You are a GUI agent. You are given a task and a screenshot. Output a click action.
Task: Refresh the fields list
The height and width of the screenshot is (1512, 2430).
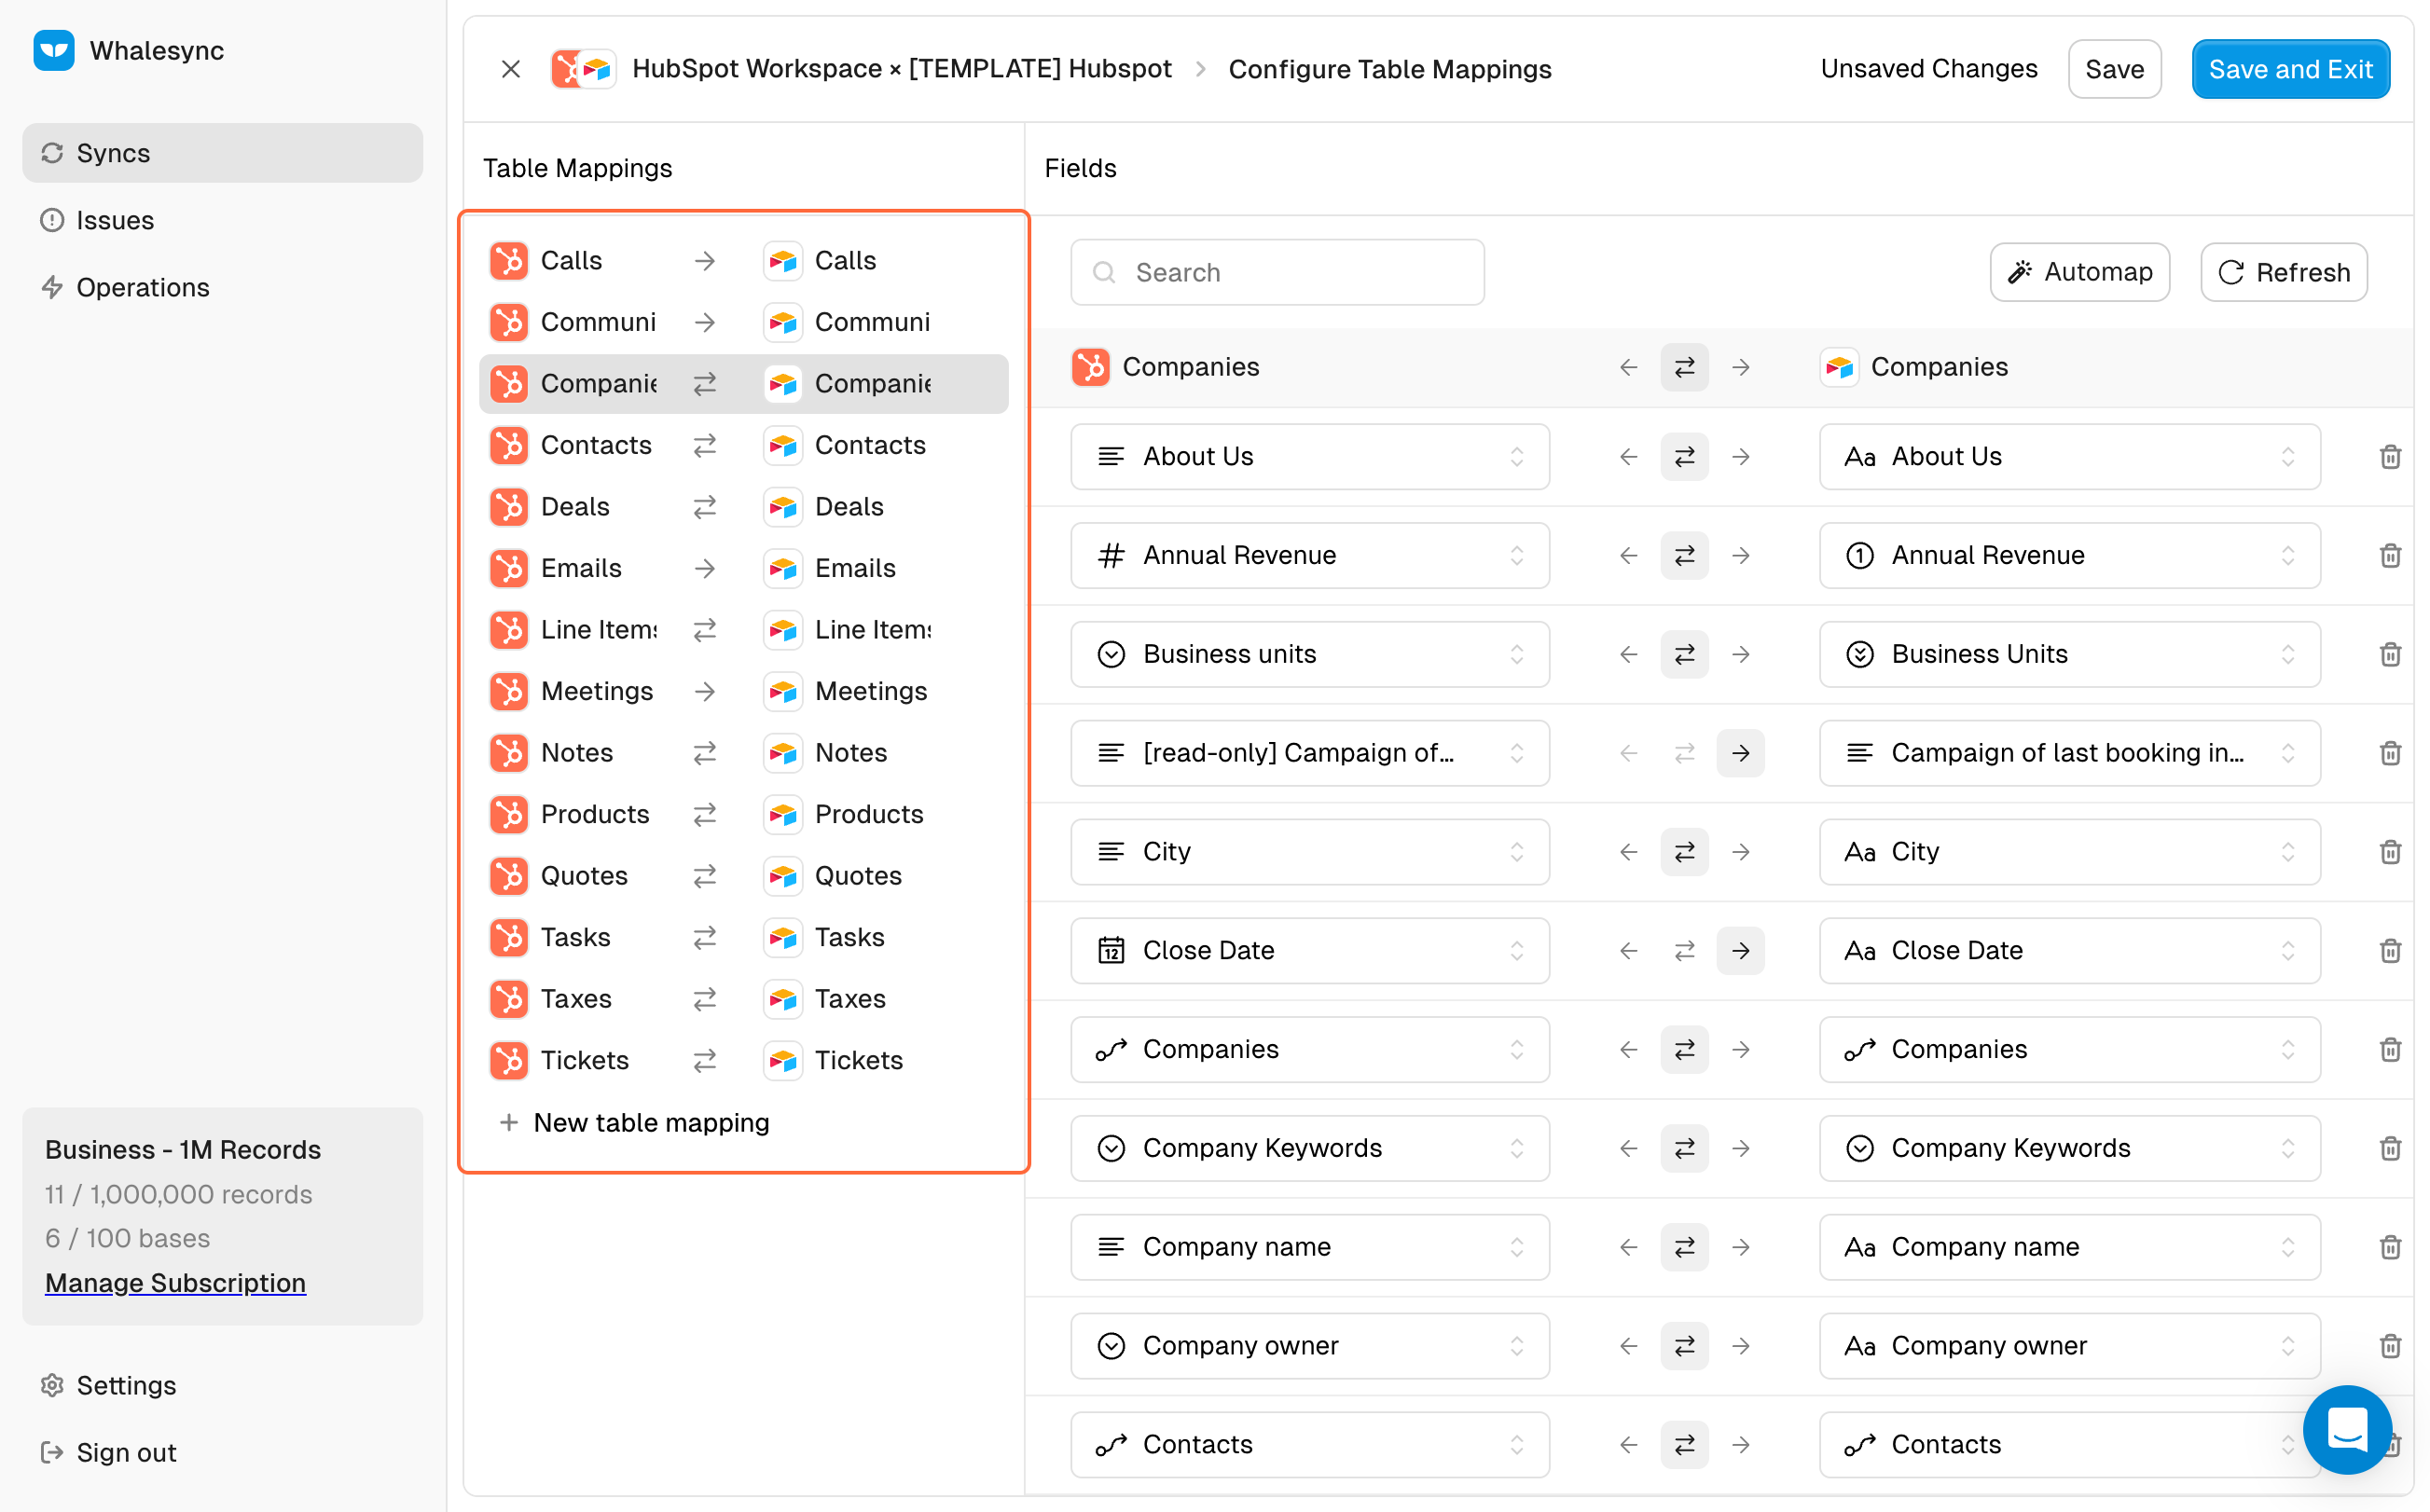(2283, 272)
